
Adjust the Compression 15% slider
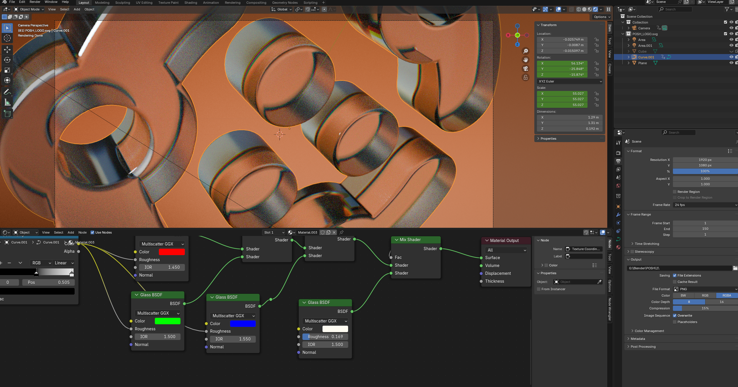705,308
